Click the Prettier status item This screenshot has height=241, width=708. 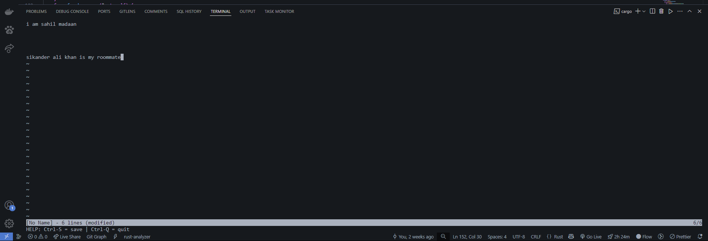point(680,237)
